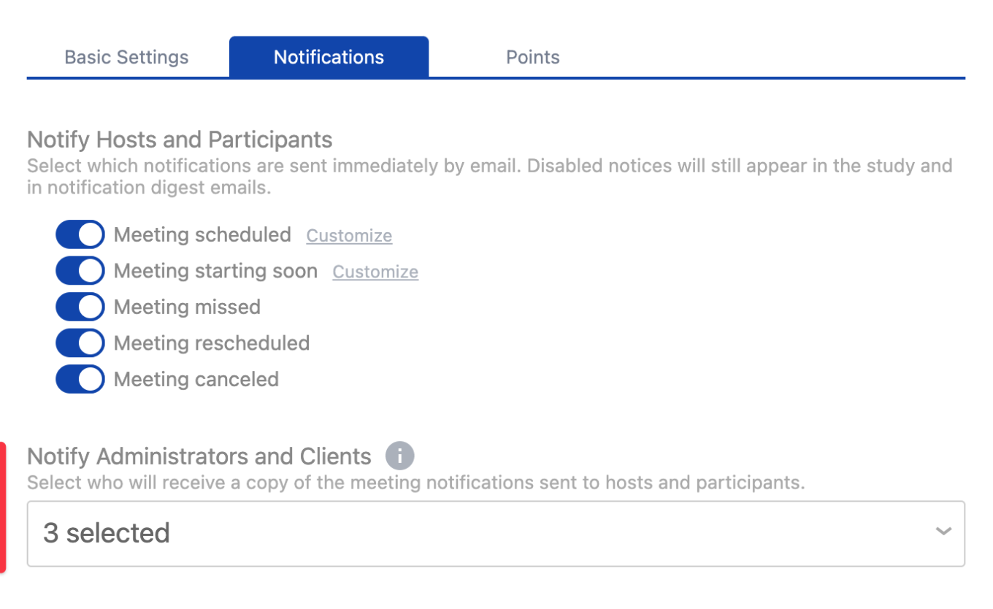Click the Notify Hosts and Participants heading

(180, 139)
